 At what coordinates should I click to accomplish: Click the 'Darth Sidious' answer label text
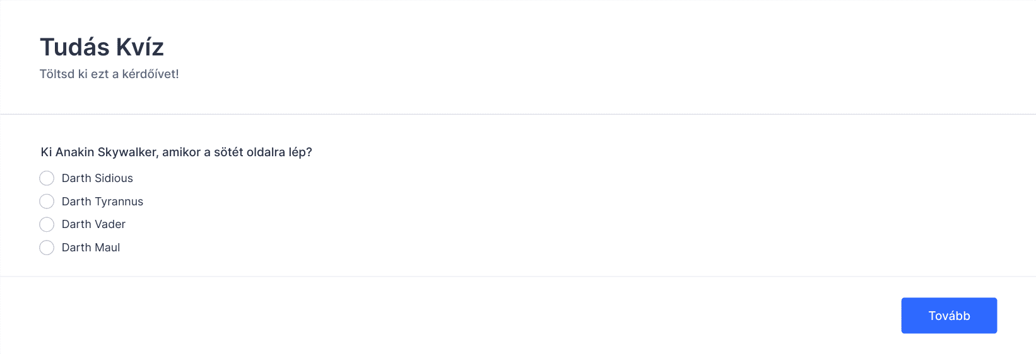tap(97, 178)
